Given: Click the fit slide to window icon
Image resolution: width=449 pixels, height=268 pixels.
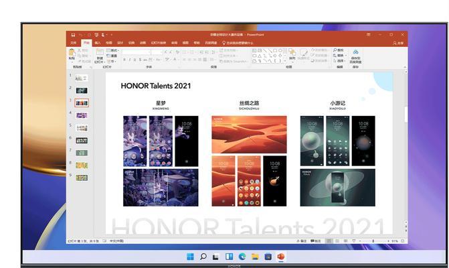Looking at the screenshot, I should [403, 241].
